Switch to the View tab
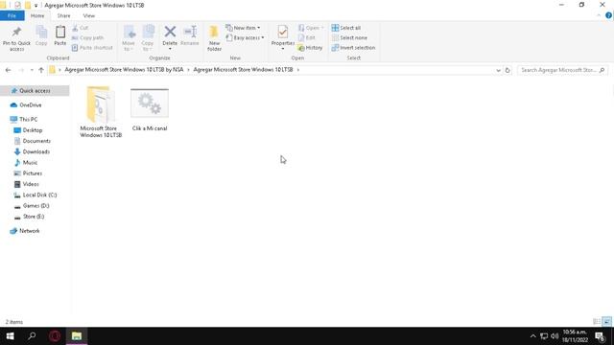This screenshot has height=345, width=614. [89, 15]
